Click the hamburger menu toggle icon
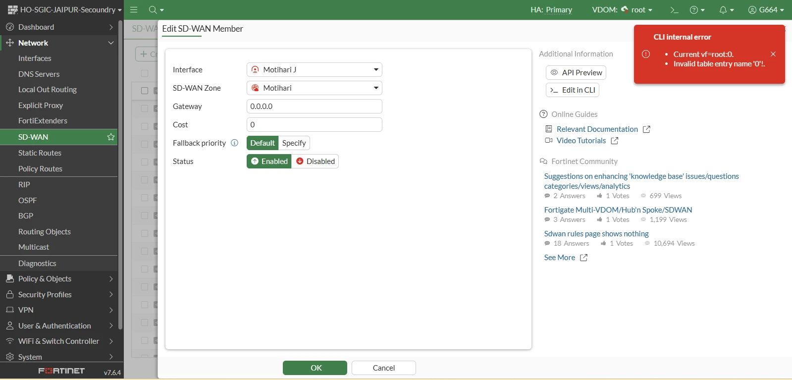 point(134,10)
